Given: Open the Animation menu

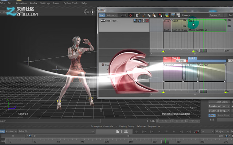Looking at the screenshot, I should (x=21, y=3).
